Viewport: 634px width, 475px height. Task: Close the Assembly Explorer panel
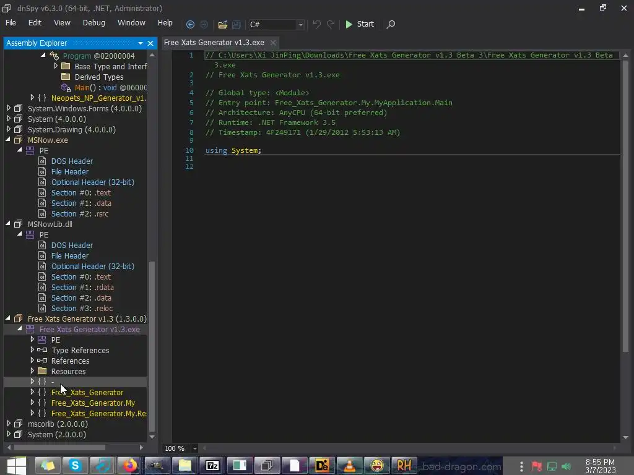150,43
